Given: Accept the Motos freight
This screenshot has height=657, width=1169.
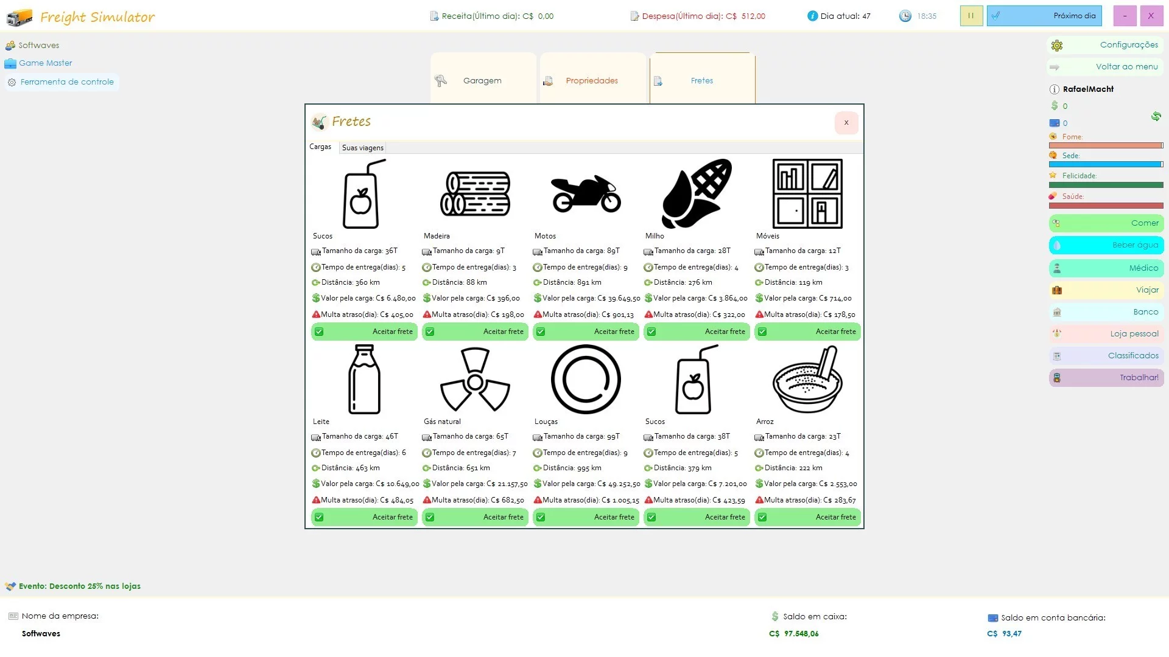Looking at the screenshot, I should point(586,332).
